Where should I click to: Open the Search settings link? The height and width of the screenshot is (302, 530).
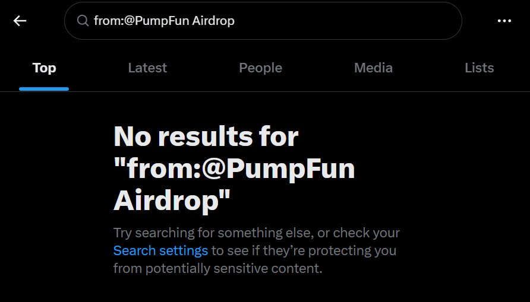[x=160, y=250]
